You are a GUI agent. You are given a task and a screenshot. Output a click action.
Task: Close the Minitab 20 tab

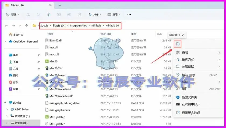click(x=50, y=5)
